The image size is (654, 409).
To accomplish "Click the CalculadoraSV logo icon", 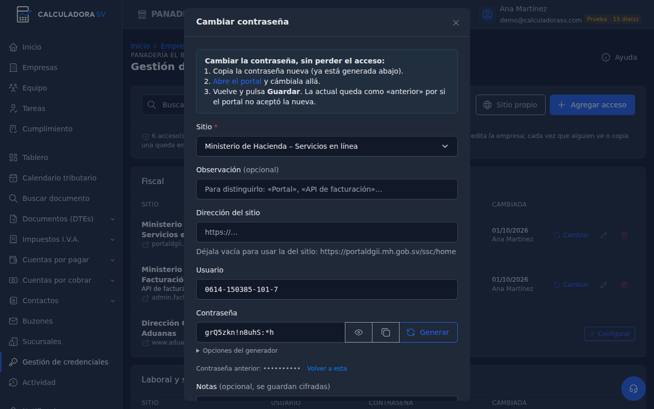I will pos(23,14).
